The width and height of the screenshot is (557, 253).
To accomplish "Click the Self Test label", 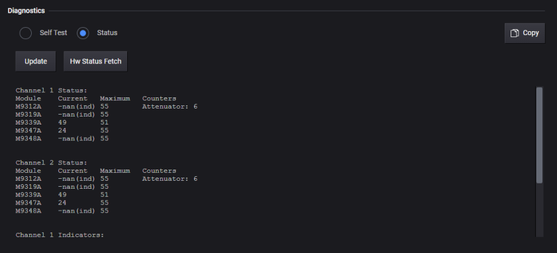I will [x=53, y=32].
